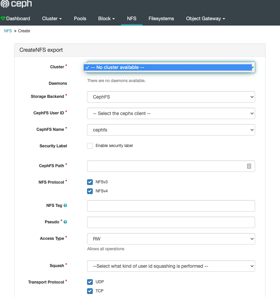This screenshot has height=297, width=280.
Task: Expand the Cluster menu in navbar
Action: (x=52, y=18)
